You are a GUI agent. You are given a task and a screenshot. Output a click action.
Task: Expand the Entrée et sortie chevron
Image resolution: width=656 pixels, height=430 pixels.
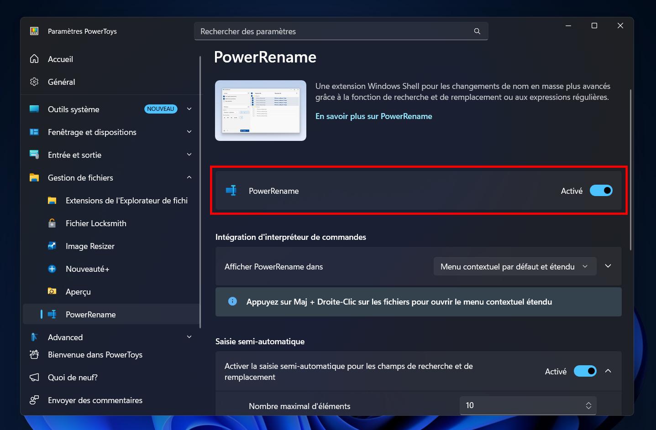pyautogui.click(x=189, y=155)
